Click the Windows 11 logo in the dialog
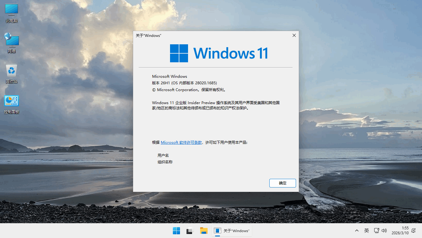Image resolution: width=422 pixels, height=238 pixels. (x=219, y=53)
